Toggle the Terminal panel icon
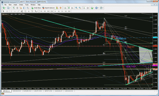 click(x=24, y=8)
